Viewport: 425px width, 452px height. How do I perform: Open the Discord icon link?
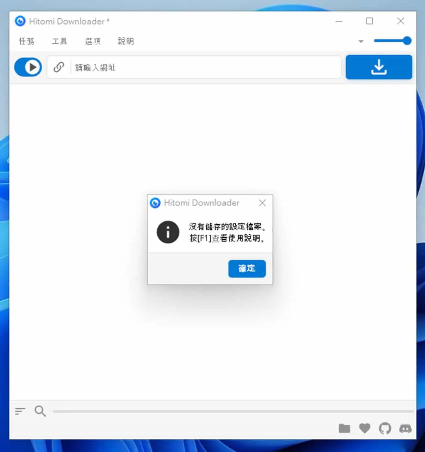click(405, 429)
